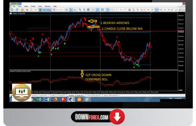The image size is (196, 126).
Task: Open Firefox from the taskbar
Action: pyautogui.click(x=55, y=99)
